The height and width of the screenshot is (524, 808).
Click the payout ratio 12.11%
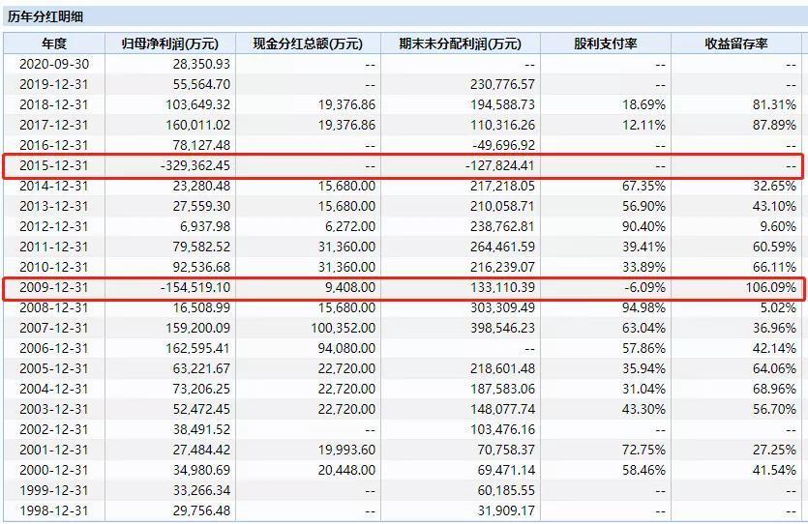click(644, 125)
